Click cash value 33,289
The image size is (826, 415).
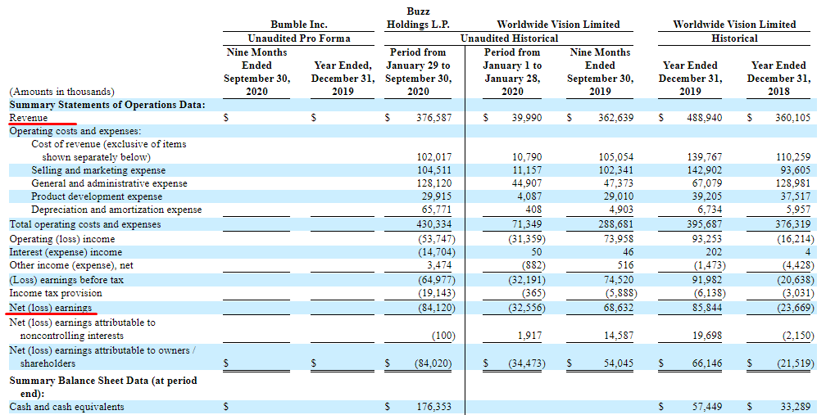795,407
